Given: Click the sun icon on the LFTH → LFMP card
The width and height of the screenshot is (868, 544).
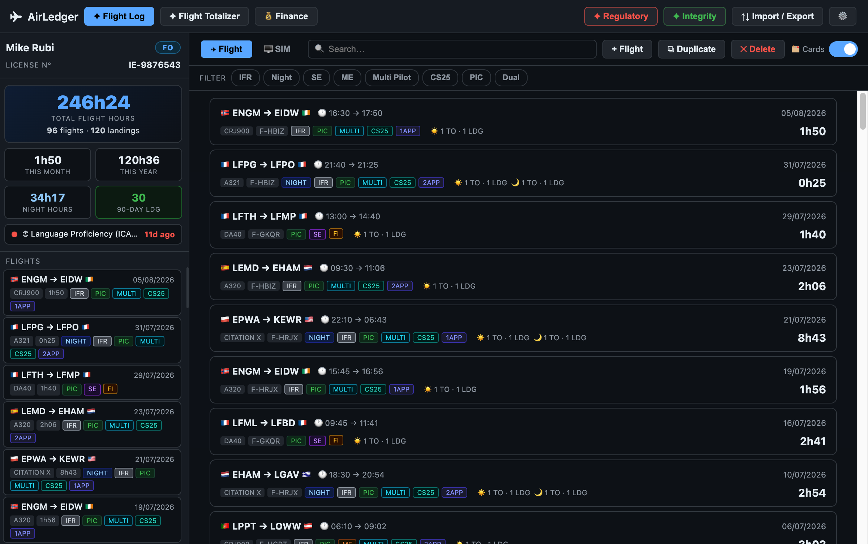Looking at the screenshot, I should pos(357,234).
